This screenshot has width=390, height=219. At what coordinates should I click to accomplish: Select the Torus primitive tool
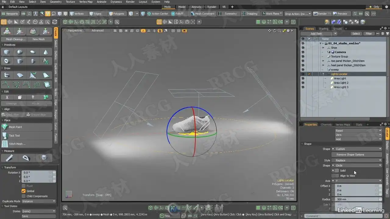pyautogui.click(x=7, y=61)
